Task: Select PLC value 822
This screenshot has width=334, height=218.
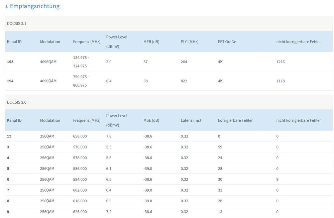Action: 184,81
